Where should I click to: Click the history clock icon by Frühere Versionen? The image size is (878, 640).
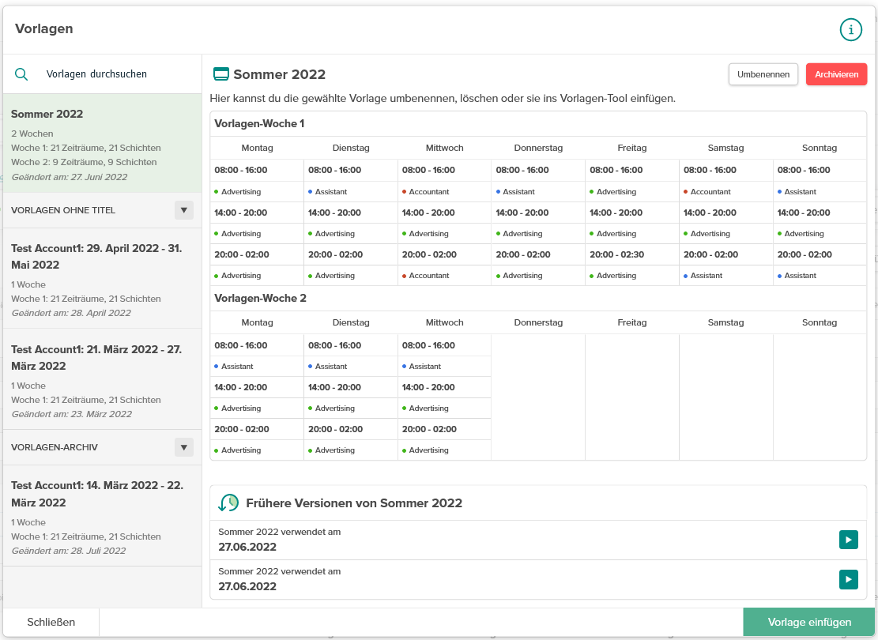tap(228, 503)
